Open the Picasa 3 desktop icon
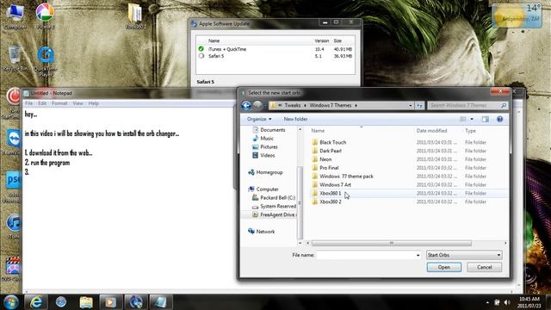The width and height of the screenshot is (551, 310). pyautogui.click(x=45, y=15)
